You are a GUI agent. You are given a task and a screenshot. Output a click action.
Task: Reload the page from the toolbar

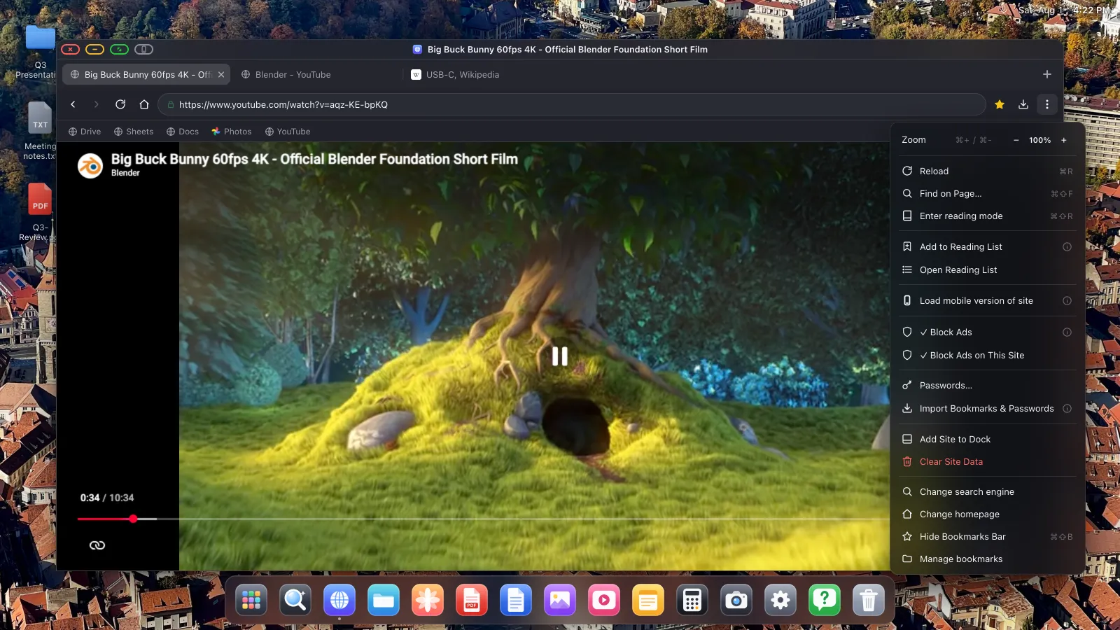click(x=120, y=104)
